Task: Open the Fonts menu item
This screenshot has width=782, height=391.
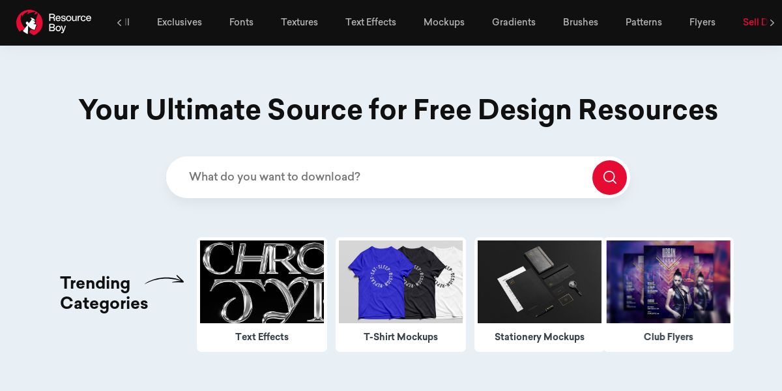Action: (x=241, y=22)
